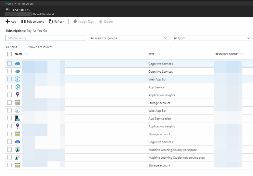This screenshot has width=253, height=176.
Task: Click the App Service plan icon
Action: point(17,119)
